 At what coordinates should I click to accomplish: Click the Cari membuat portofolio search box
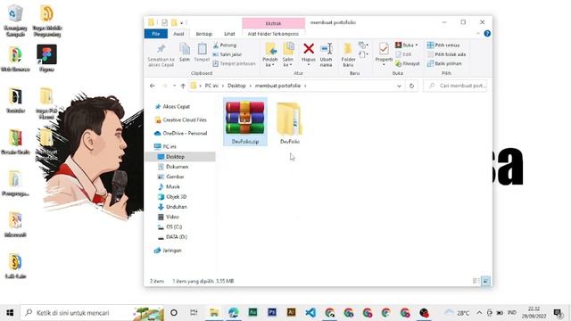pos(456,86)
